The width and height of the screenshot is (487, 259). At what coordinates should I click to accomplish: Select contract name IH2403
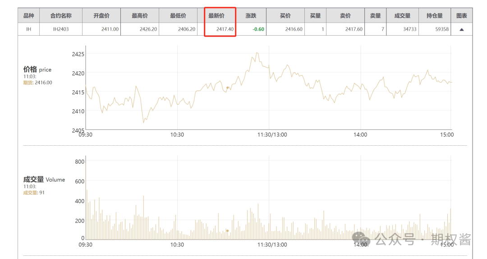click(x=61, y=29)
